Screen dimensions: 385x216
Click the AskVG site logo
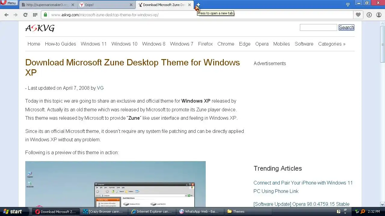coord(40,28)
